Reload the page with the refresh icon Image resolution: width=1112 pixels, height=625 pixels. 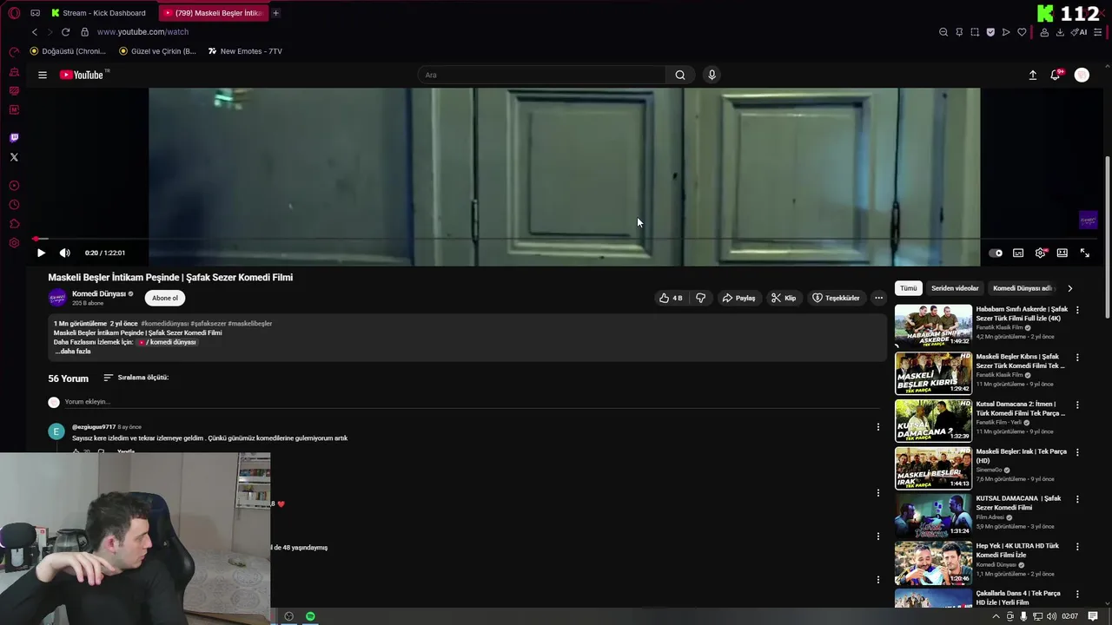[x=65, y=32]
